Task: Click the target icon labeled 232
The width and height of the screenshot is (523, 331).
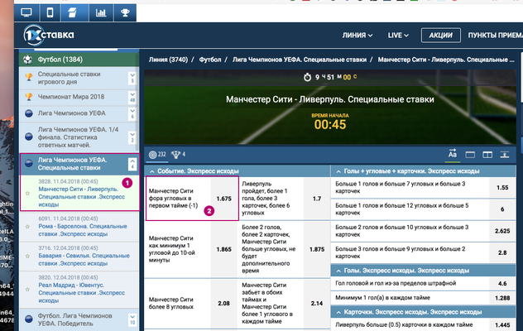Action: 152,155
